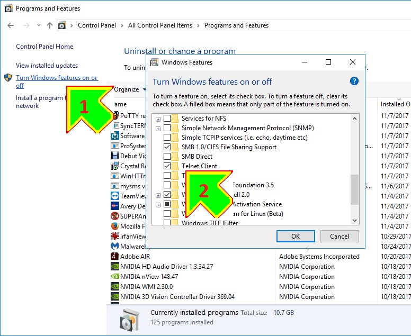Click the Back arrow in navigation bar
Image resolution: width=411 pixels, height=336 pixels.
click(x=11, y=25)
